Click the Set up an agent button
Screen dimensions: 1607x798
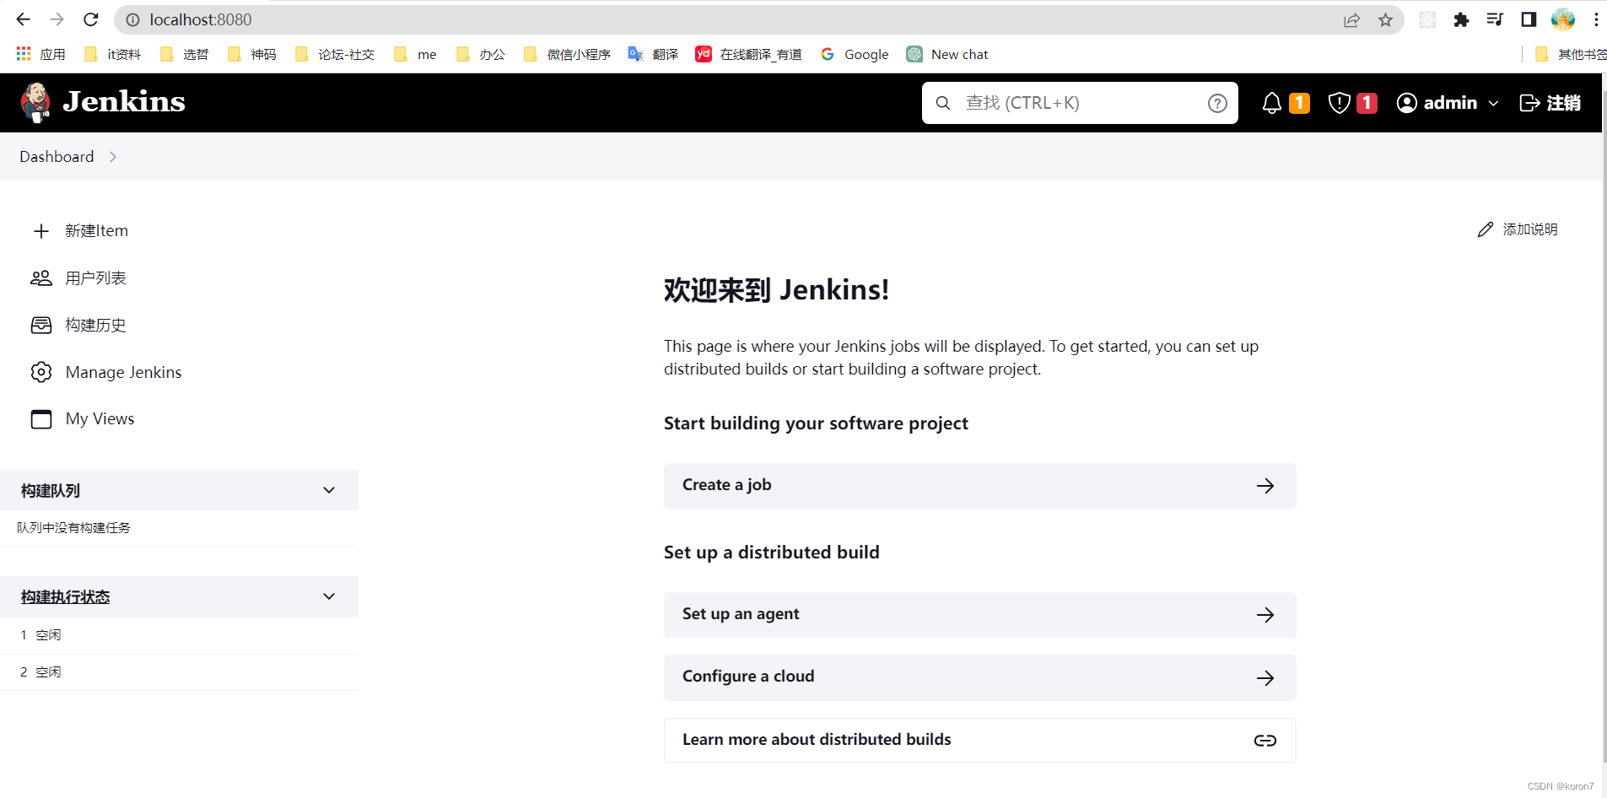tap(979, 615)
